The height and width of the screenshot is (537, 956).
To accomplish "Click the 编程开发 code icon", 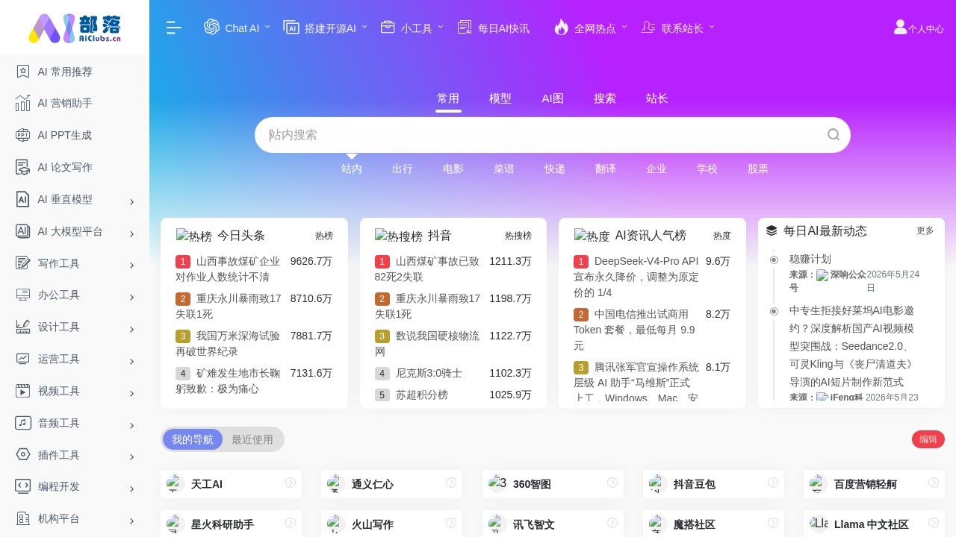I will click(x=23, y=486).
